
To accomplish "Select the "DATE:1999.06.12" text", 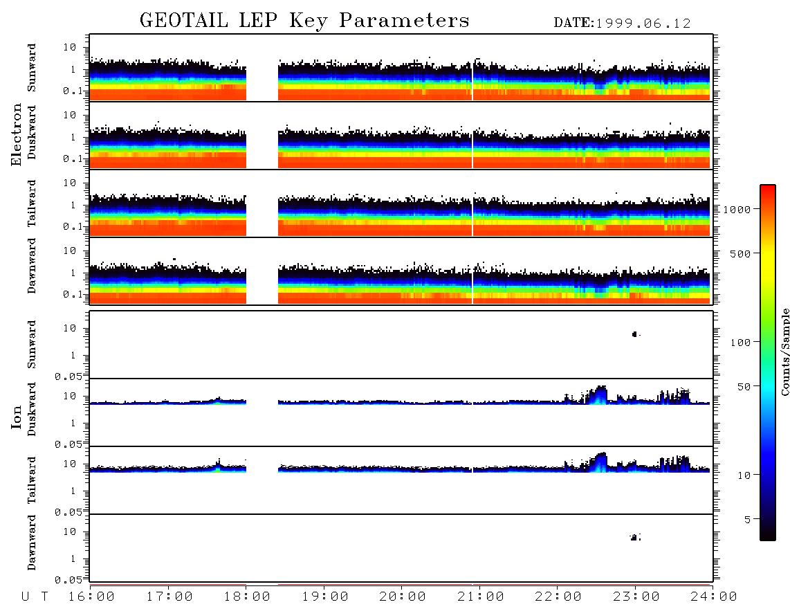I will click(x=622, y=24).
